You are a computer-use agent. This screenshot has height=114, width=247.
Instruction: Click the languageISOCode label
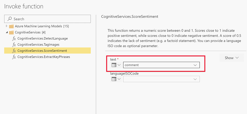pos(124,73)
